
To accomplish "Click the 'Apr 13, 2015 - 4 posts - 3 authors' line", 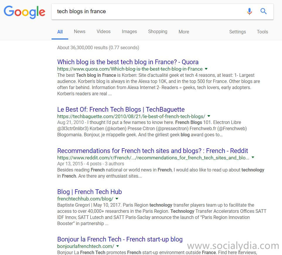I will (x=91, y=164).
